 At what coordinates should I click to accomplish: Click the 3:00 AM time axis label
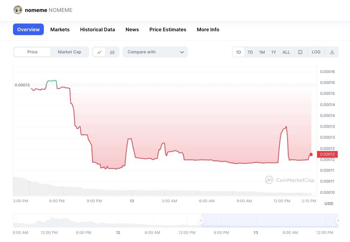click(169, 201)
